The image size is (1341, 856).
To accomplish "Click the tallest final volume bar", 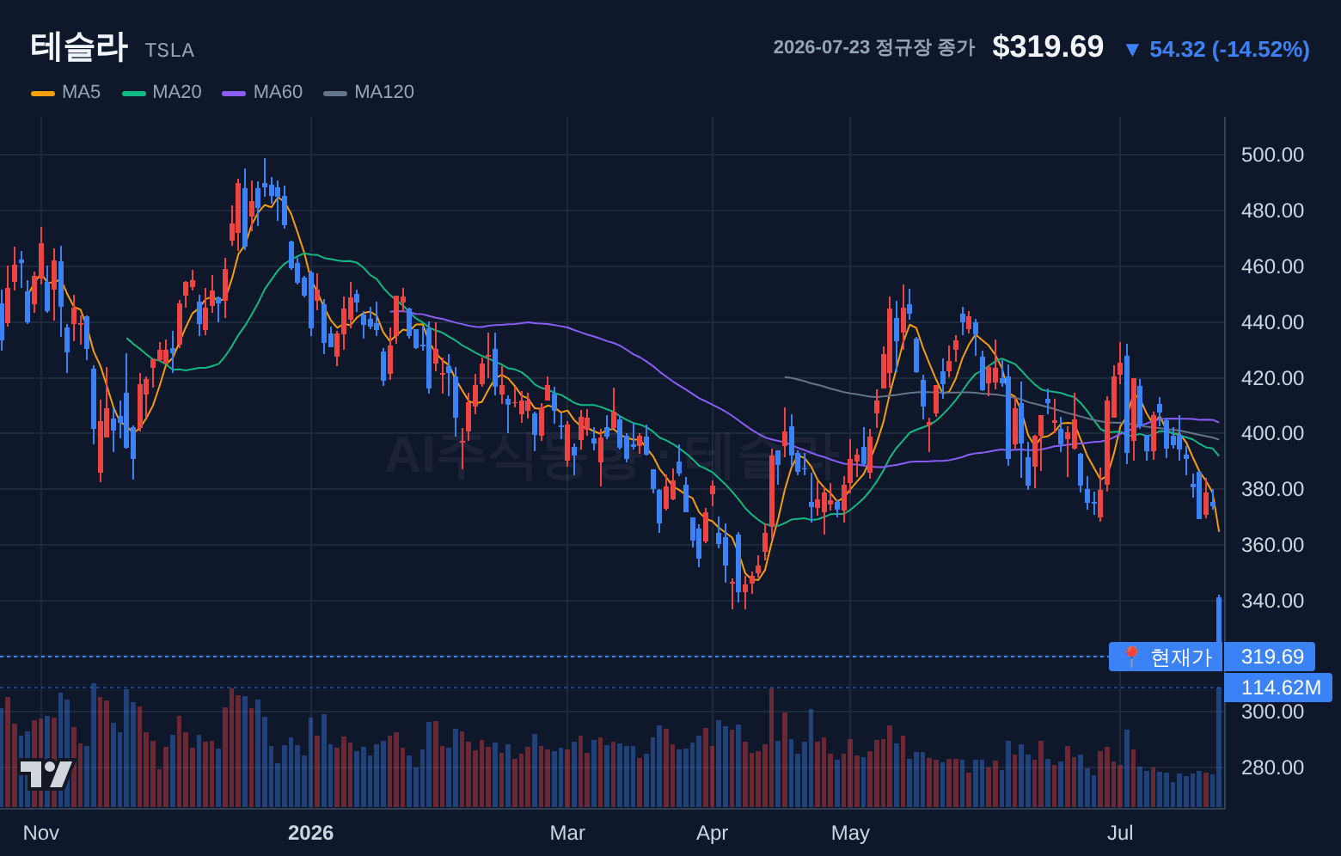I will (x=1219, y=748).
